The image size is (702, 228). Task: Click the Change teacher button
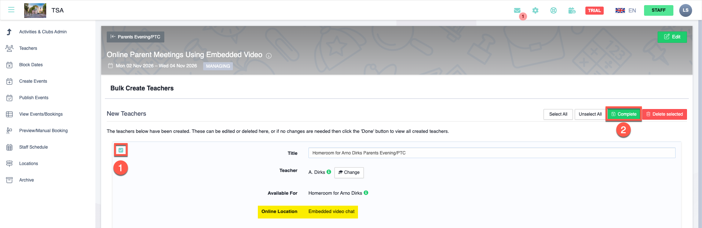349,172
